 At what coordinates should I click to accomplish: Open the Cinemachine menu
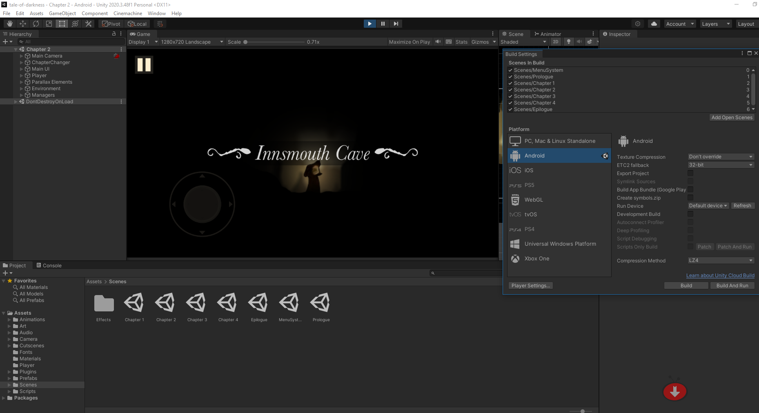128,13
